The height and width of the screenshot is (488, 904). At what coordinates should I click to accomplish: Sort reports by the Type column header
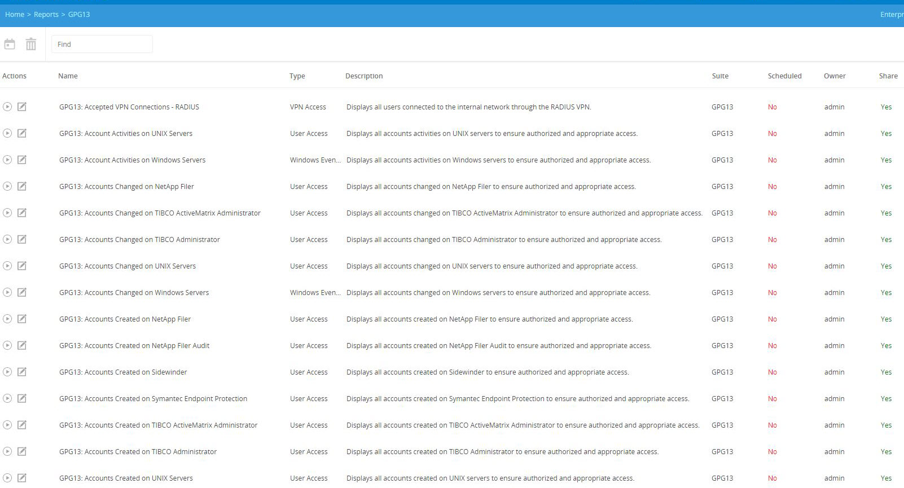(297, 76)
